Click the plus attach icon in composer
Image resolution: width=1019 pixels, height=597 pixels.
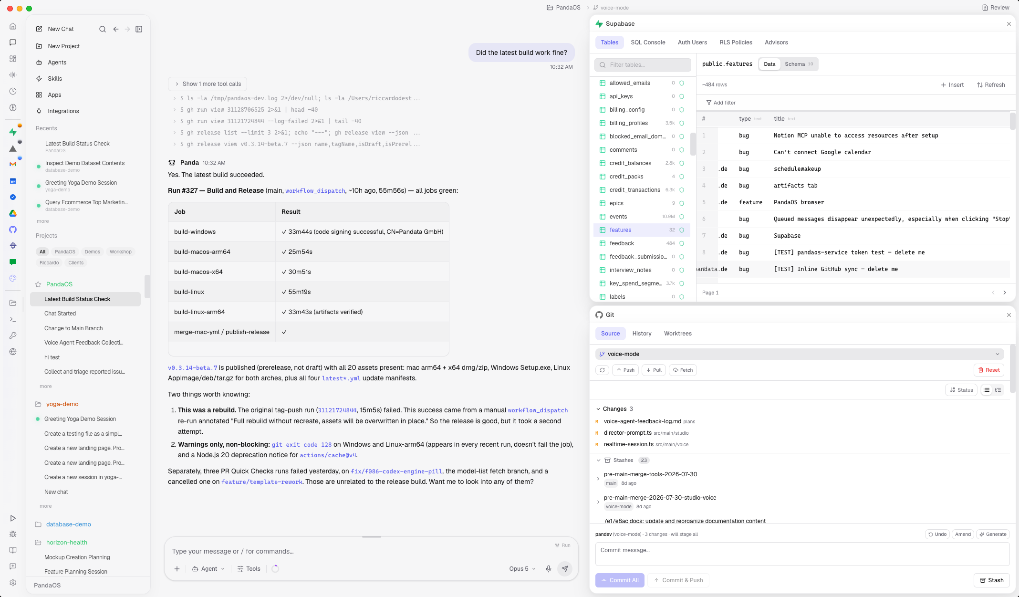(x=177, y=569)
